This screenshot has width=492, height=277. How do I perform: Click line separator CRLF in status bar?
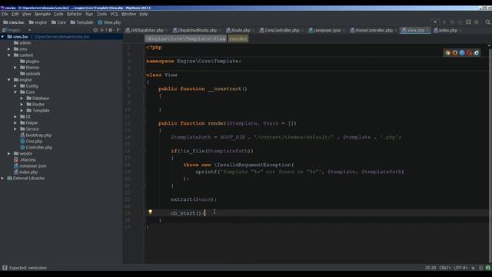(x=444, y=268)
